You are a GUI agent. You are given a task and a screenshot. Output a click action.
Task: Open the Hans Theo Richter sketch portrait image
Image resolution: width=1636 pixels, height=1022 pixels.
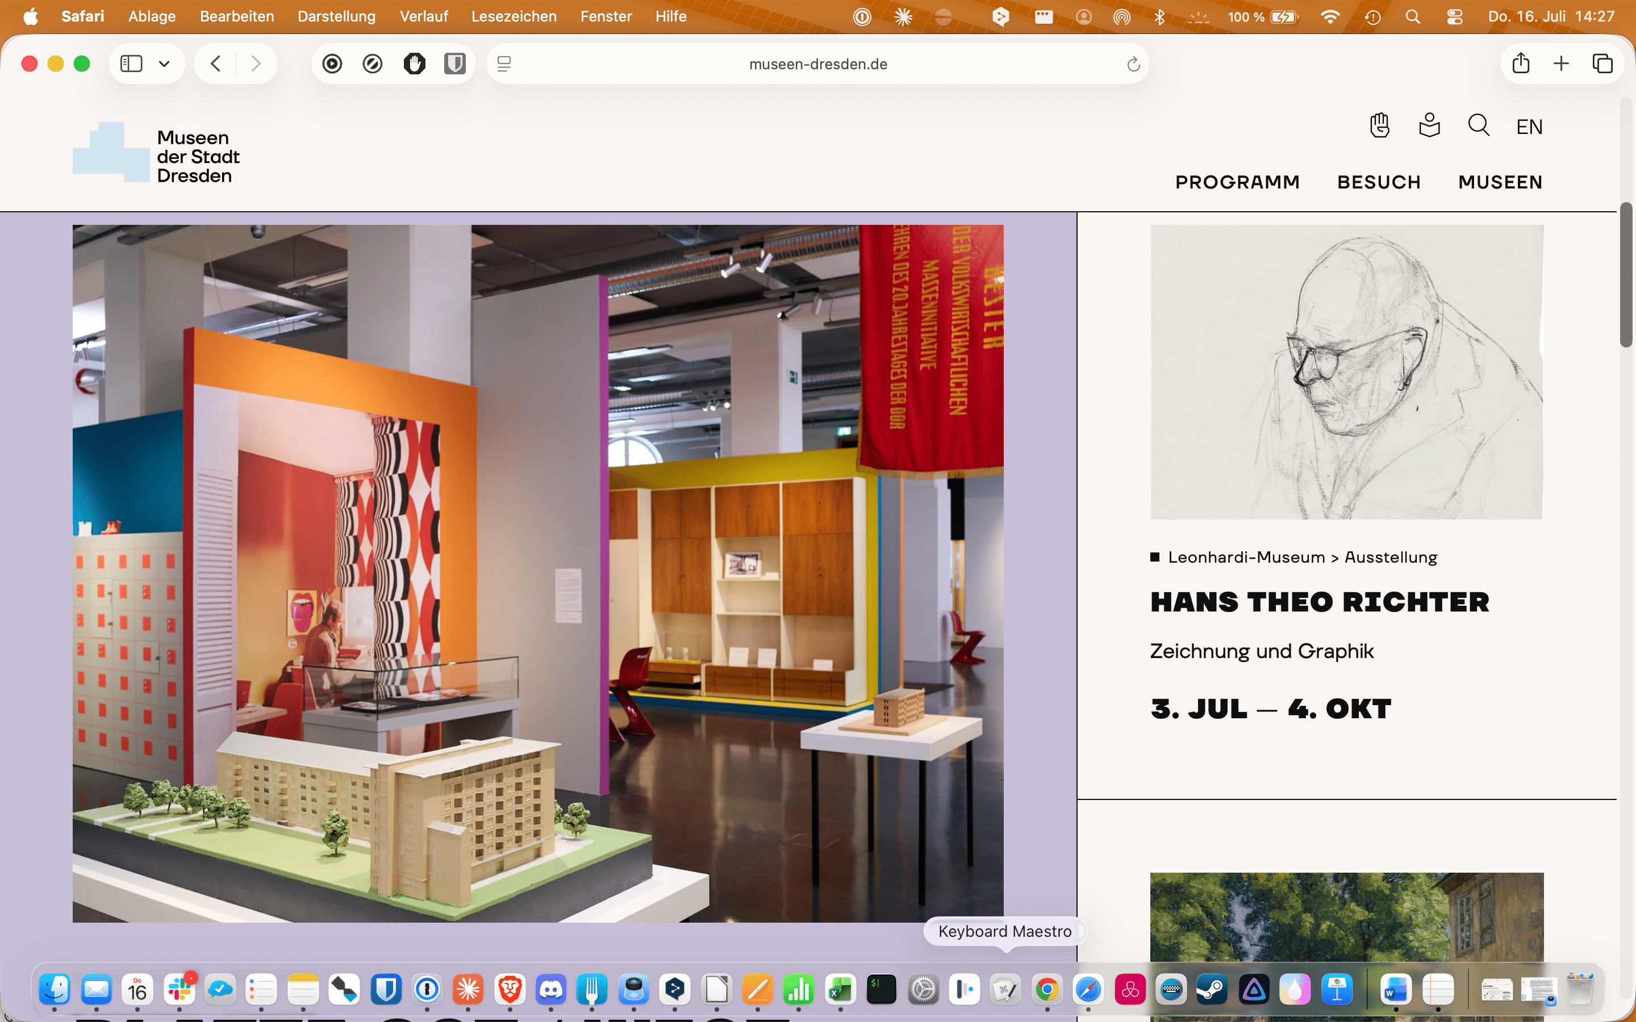1347,372
